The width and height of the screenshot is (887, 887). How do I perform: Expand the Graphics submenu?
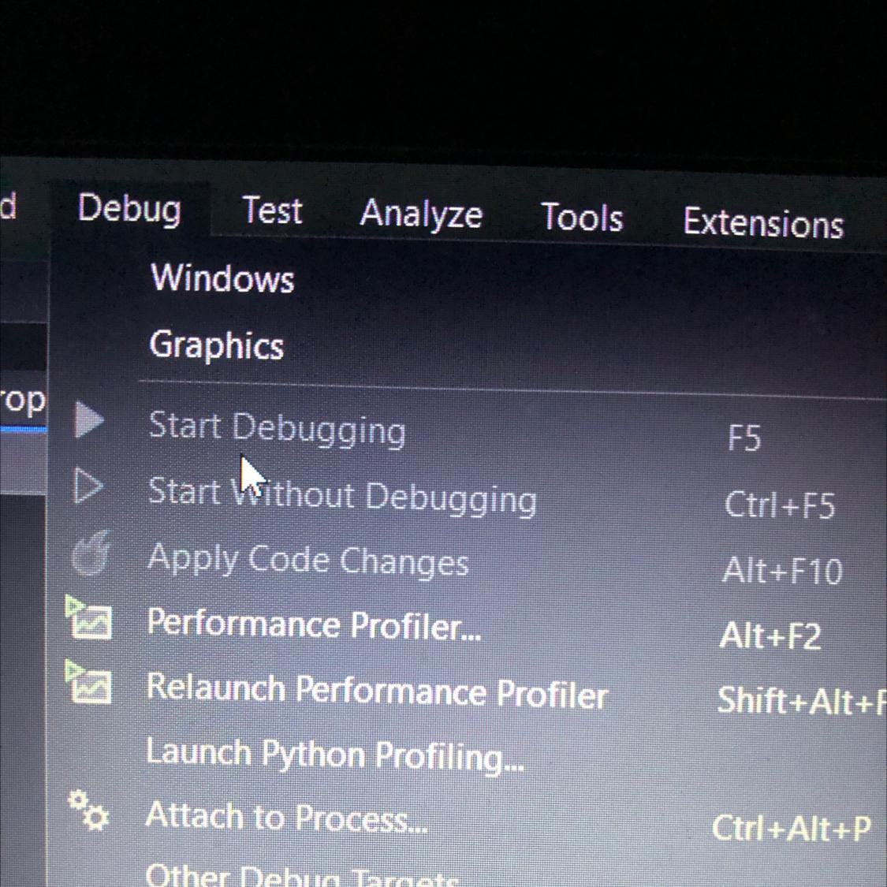tap(217, 345)
